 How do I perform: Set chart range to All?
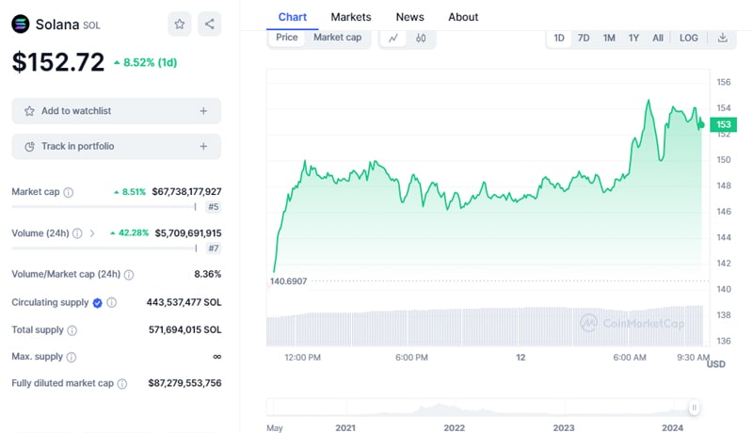[658, 38]
